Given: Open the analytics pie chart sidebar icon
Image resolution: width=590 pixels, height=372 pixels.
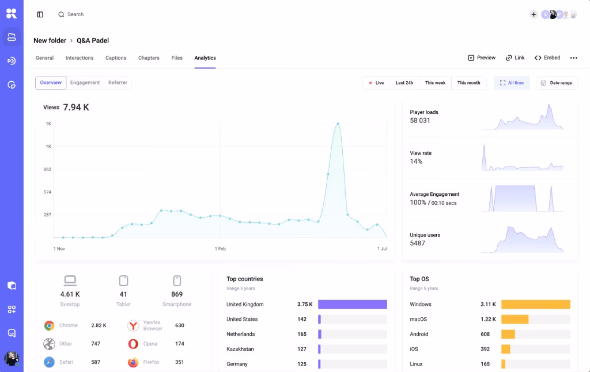Looking at the screenshot, I should (12, 85).
